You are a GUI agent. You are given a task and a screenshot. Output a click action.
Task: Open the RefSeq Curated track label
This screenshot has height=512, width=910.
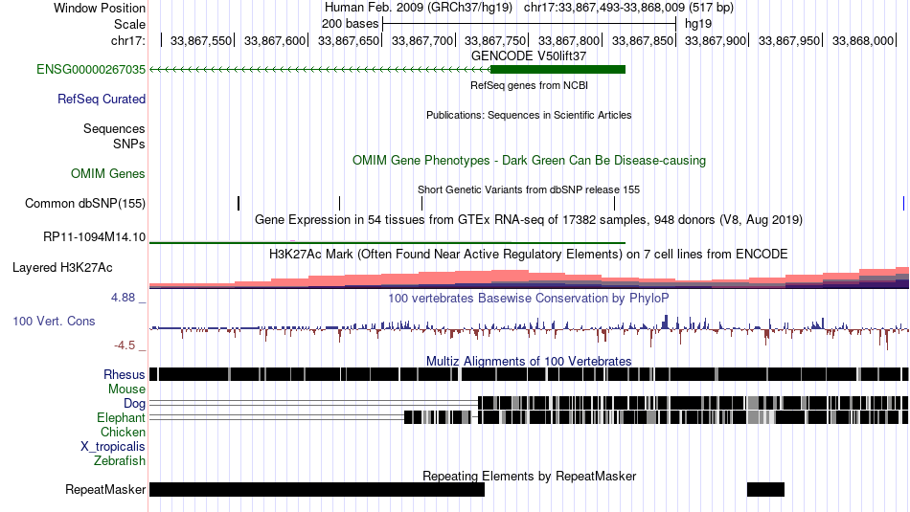tap(102, 100)
